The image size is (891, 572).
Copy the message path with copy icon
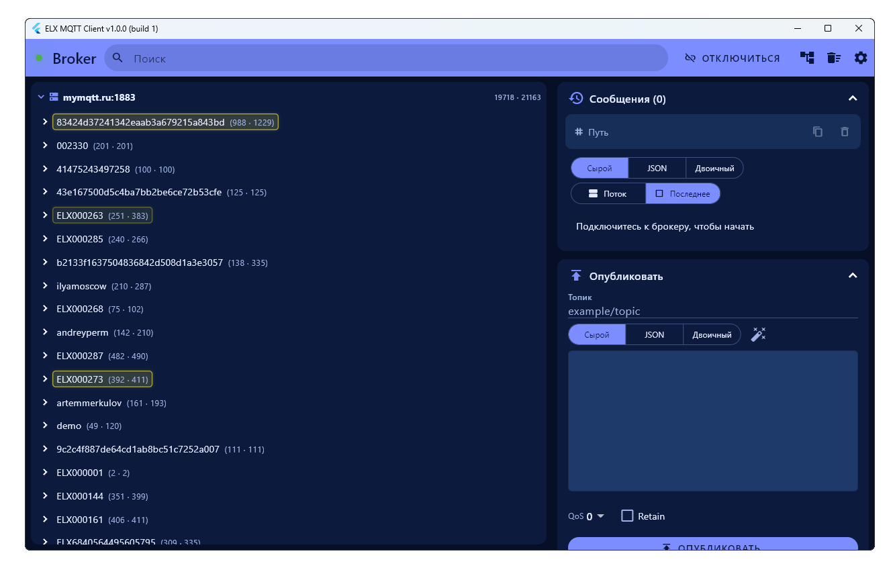click(818, 132)
